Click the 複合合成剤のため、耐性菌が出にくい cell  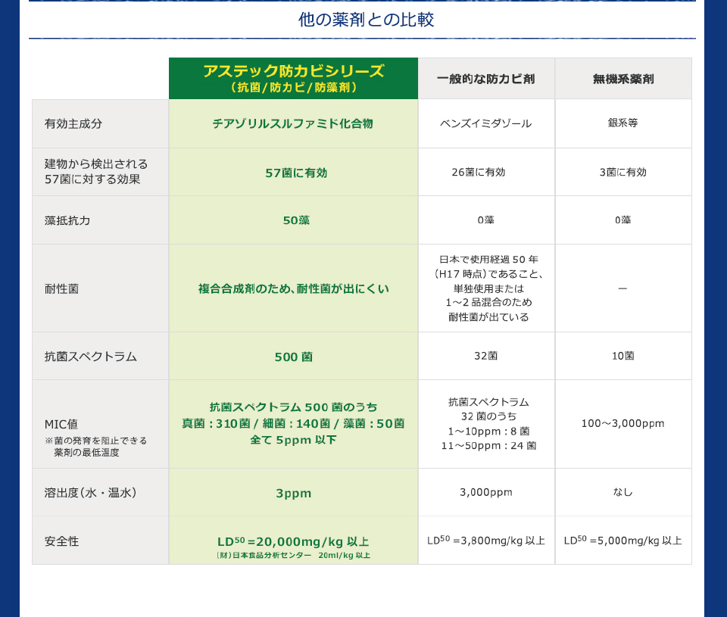(x=294, y=288)
